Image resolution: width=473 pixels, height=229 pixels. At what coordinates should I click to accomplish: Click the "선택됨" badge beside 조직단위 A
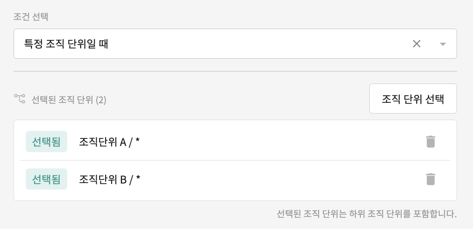(46, 142)
